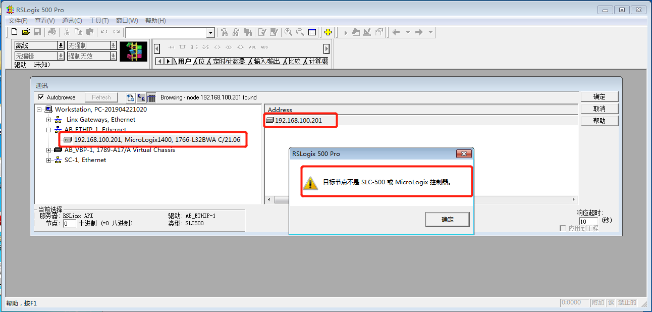Click the Zoom In magnifier icon
The image size is (652, 312).
click(x=288, y=32)
